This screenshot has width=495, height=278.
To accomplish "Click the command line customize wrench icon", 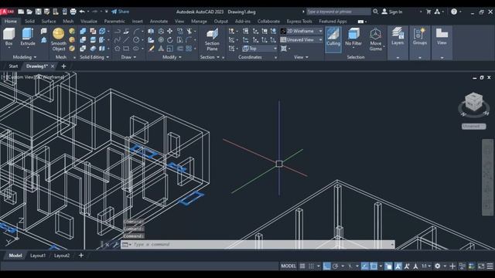I will [x=115, y=244].
